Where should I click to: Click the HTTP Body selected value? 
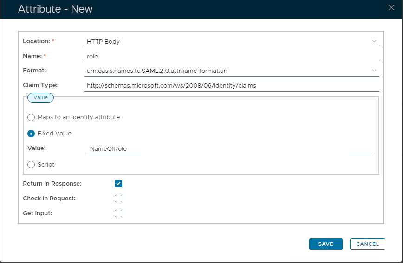(103, 42)
